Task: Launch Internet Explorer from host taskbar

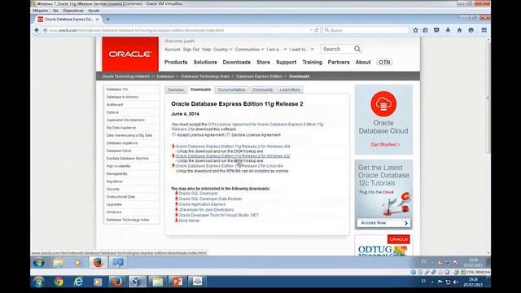Action: tap(78, 282)
